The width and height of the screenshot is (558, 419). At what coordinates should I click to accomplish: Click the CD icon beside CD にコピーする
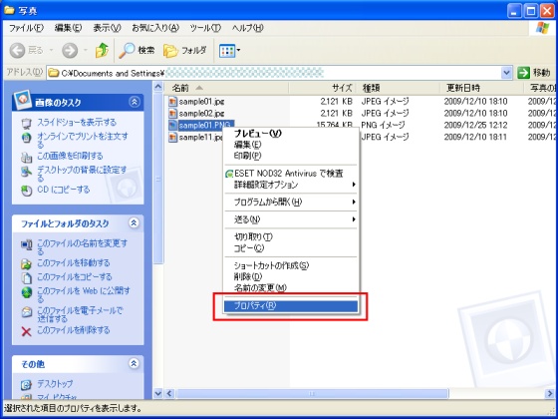[26, 191]
